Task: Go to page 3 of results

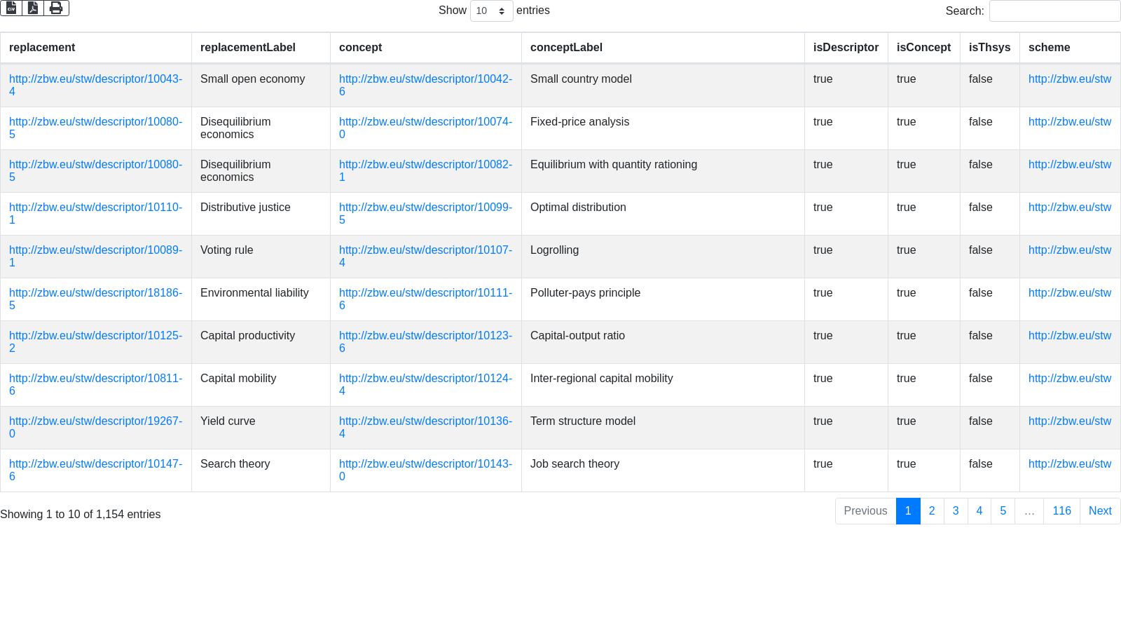Action: pos(956,511)
